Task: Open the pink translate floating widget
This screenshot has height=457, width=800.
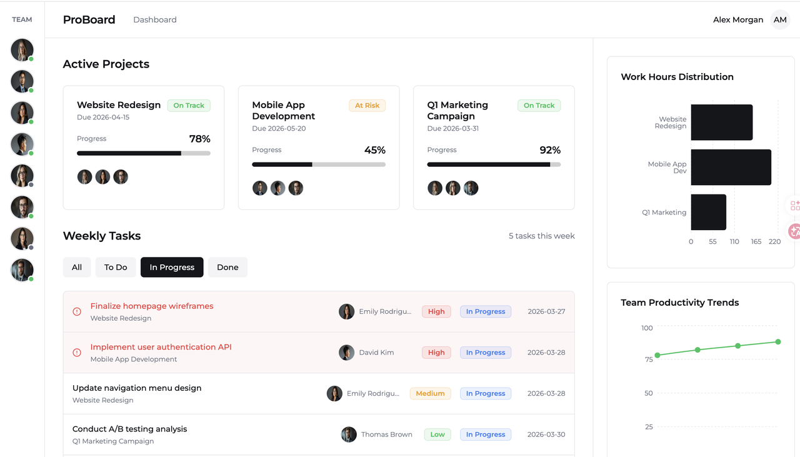Action: 794,231
